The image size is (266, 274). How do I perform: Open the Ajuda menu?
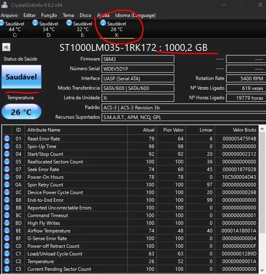[x=103, y=15]
